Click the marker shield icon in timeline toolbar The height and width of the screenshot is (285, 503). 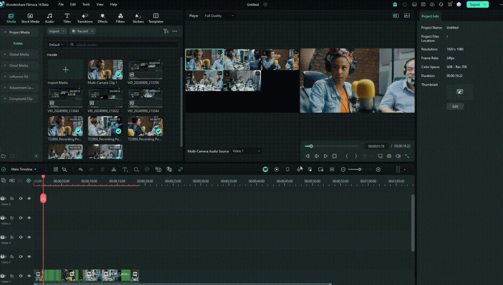(x=287, y=169)
